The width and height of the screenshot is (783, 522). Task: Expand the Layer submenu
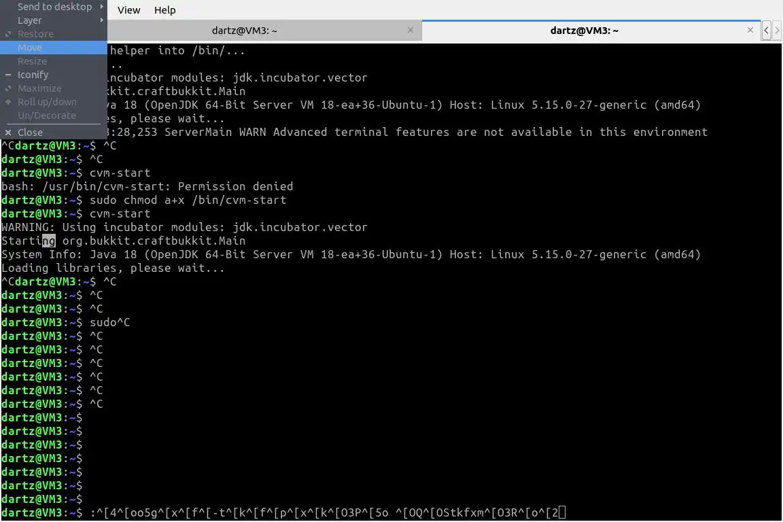click(x=54, y=20)
